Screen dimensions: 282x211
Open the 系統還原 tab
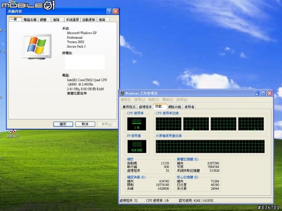[72, 19]
